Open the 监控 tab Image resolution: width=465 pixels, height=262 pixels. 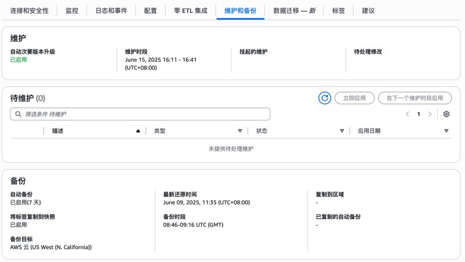click(71, 10)
